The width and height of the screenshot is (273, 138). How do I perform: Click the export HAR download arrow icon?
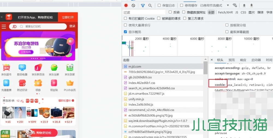point(251,5)
